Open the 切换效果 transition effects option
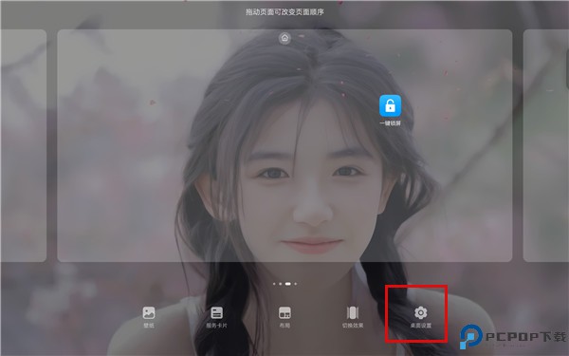The width and height of the screenshot is (569, 356). 353,317
